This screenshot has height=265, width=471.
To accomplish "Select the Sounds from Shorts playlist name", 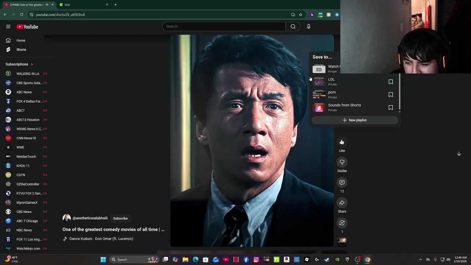I will (x=344, y=105).
